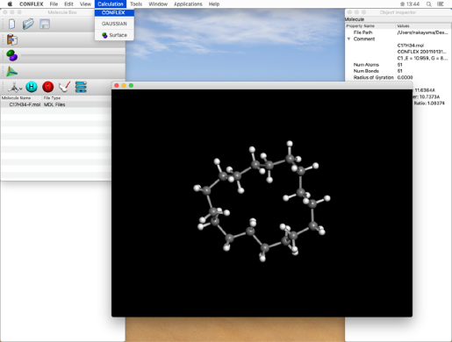Viewport: 452px width, 342px height.
Task: Click the Property Name column header
Action: 361,26
